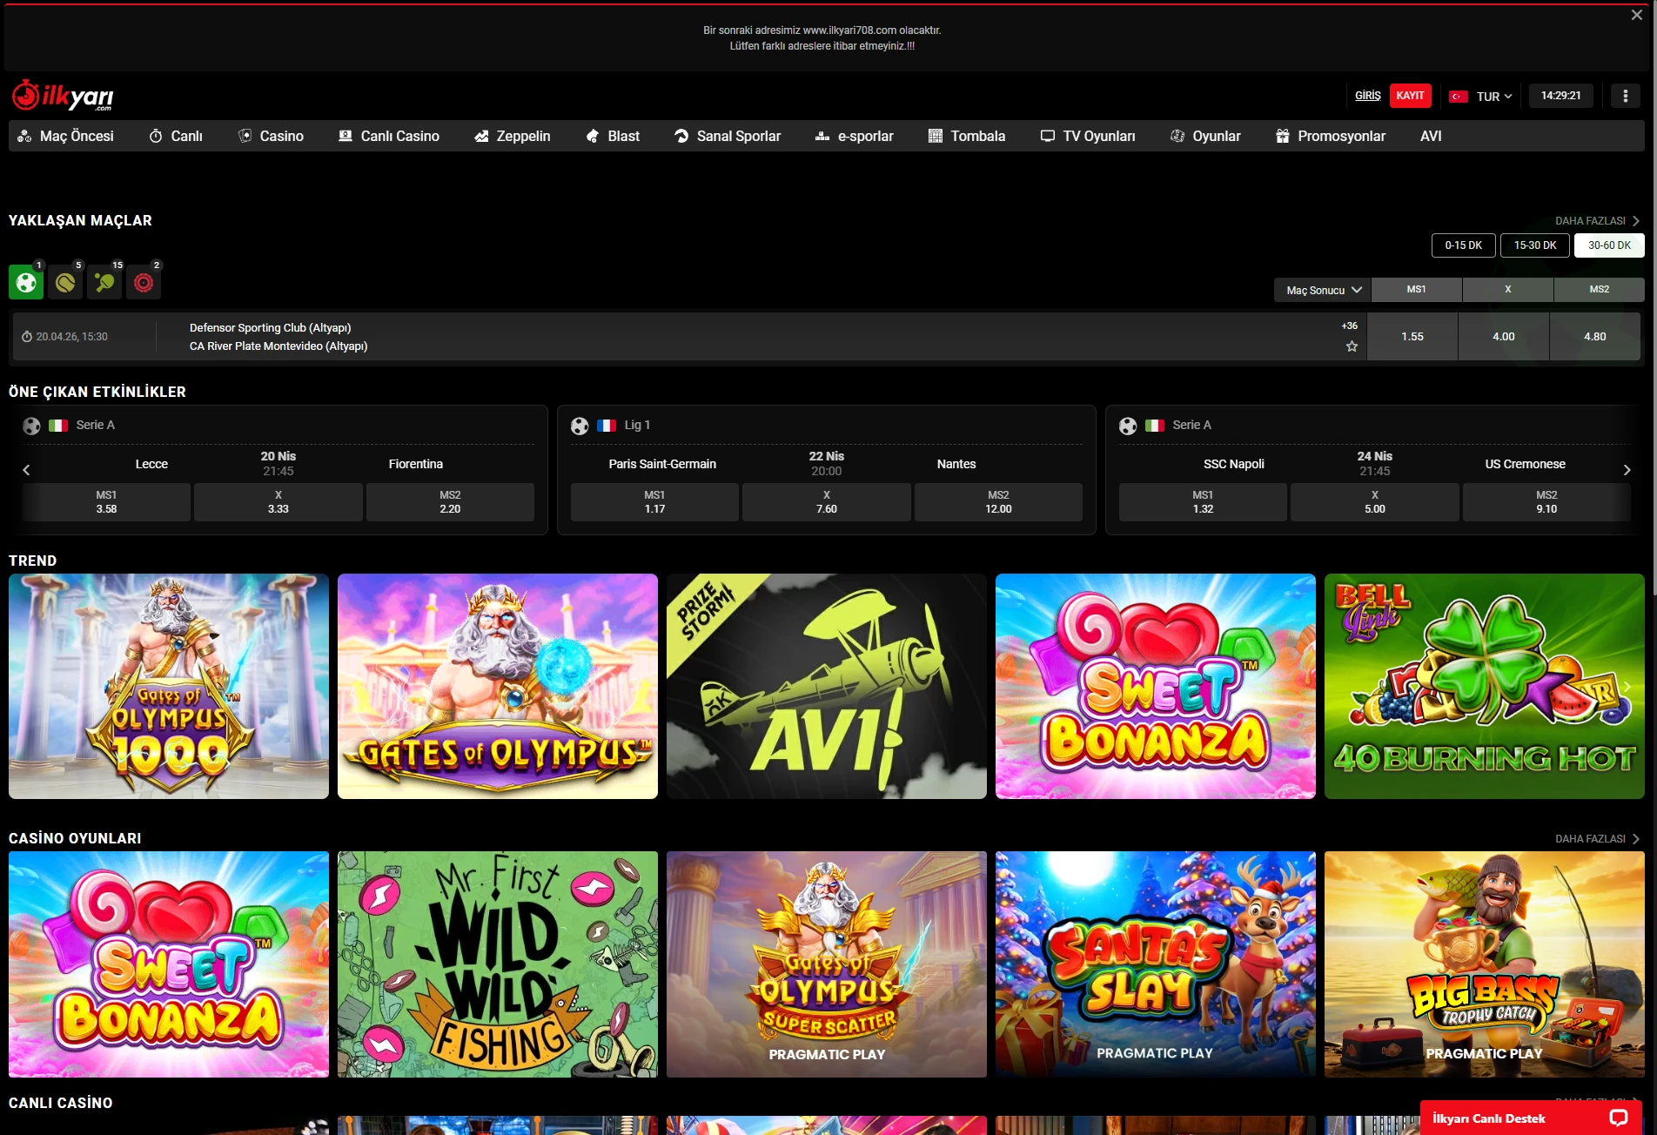Launch Santa's Slay casino game
This screenshot has width=1657, height=1135.
tap(1156, 964)
